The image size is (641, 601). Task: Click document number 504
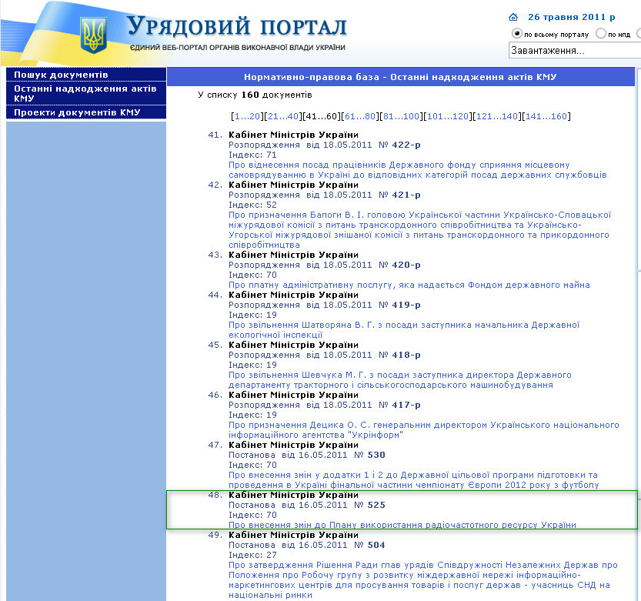coord(376,545)
